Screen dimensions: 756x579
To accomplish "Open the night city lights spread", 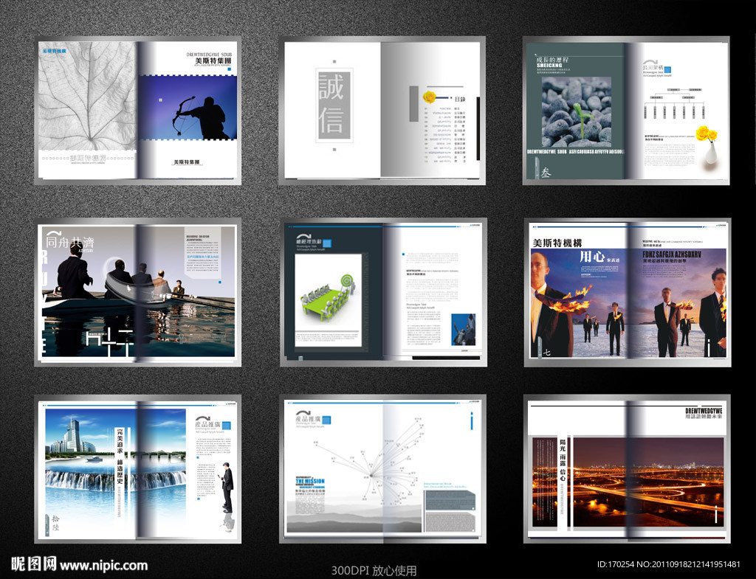I will [x=627, y=469].
